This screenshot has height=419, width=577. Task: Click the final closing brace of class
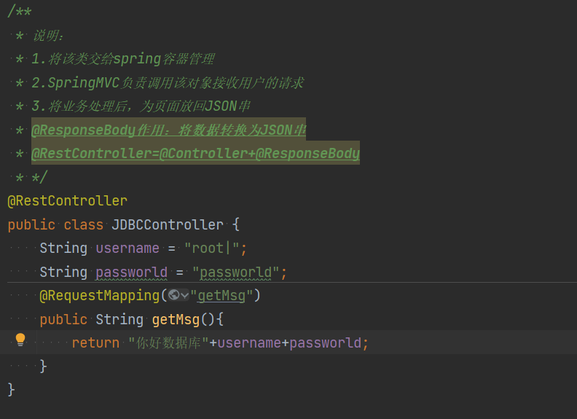tap(11, 390)
